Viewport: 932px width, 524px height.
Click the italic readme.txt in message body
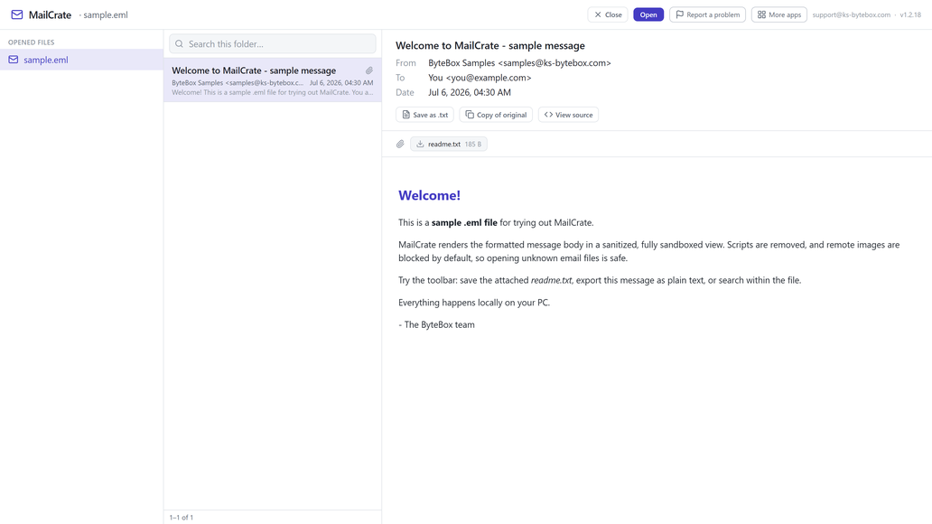click(551, 280)
